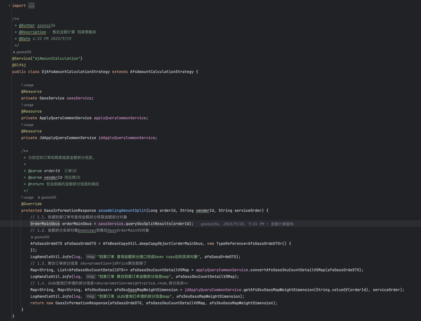421x321 pixels.
Task: Click the assemblingAmountSplit method name
Action: click(x=122, y=211)
